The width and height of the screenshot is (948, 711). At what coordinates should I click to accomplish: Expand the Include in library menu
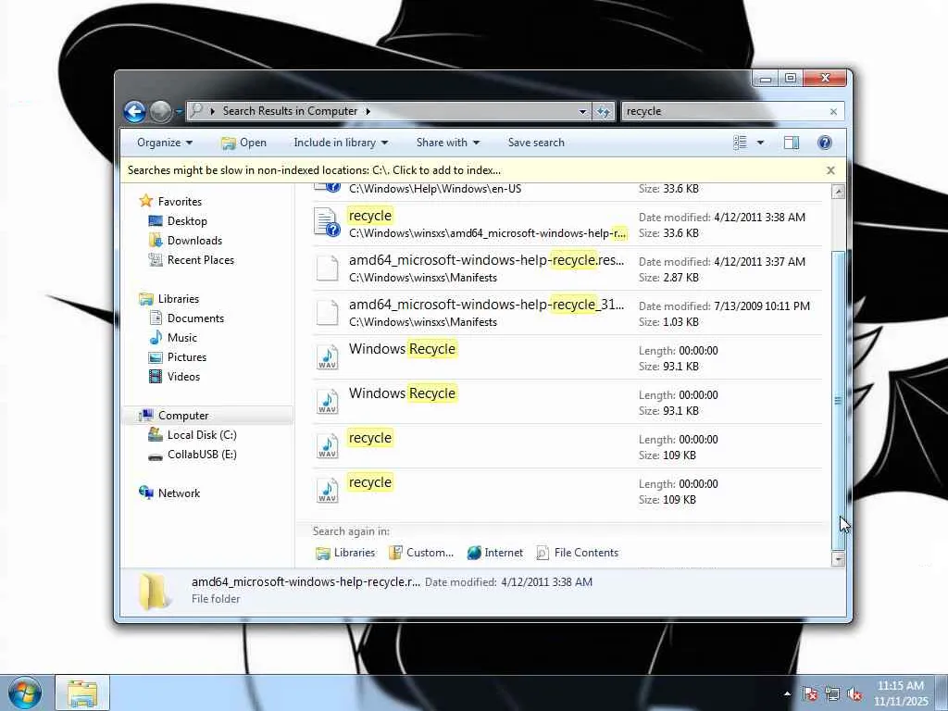pyautogui.click(x=341, y=143)
